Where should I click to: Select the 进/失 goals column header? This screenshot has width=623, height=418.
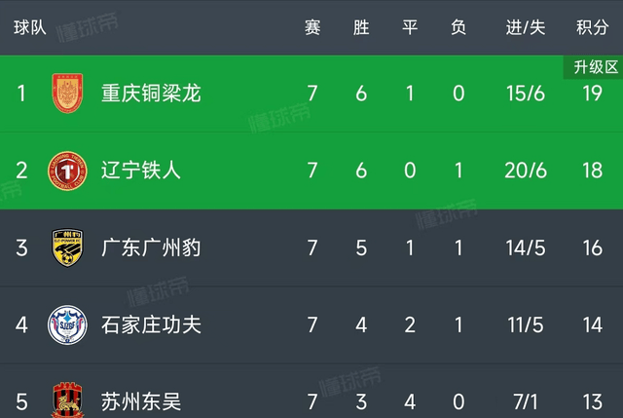526,27
